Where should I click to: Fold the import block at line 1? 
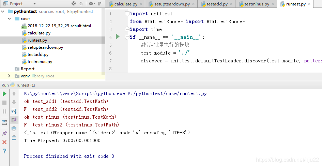[x=127, y=14]
